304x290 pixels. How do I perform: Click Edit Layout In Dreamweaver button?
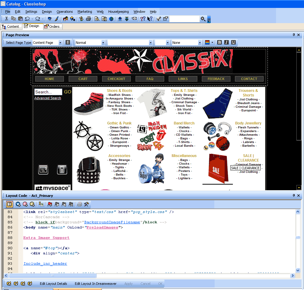[95, 284]
